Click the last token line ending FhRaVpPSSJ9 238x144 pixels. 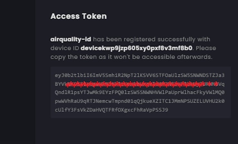coord(111,110)
